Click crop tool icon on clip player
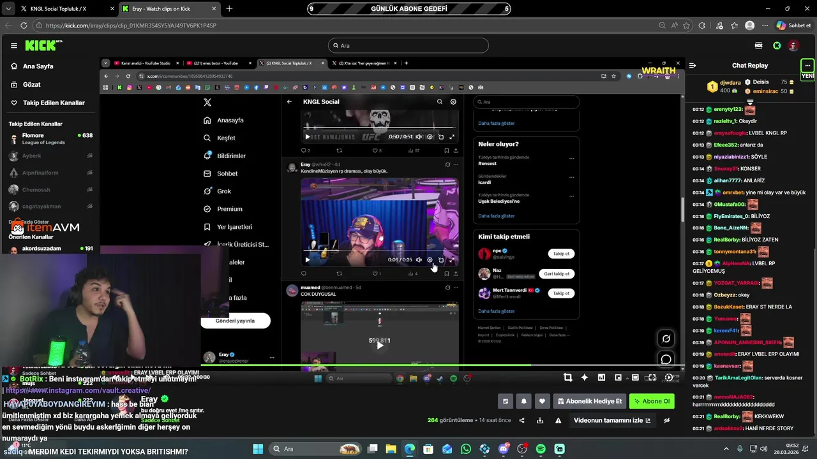817x459 pixels. (567, 377)
